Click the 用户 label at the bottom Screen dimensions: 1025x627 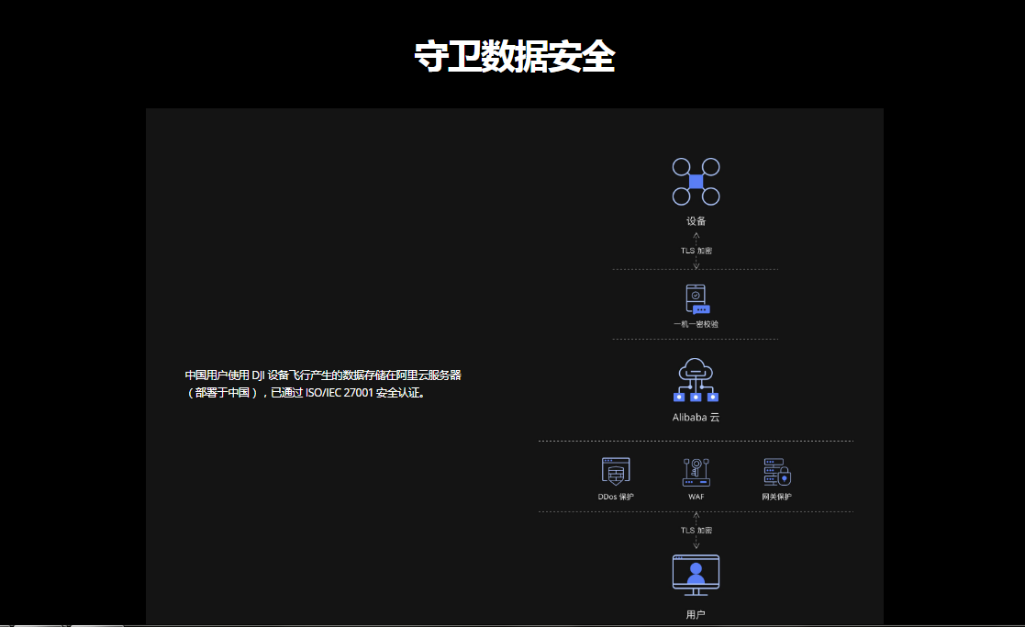(696, 614)
